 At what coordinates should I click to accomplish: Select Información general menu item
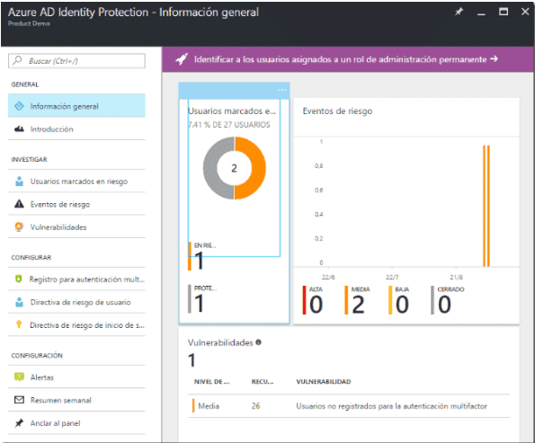click(76, 106)
